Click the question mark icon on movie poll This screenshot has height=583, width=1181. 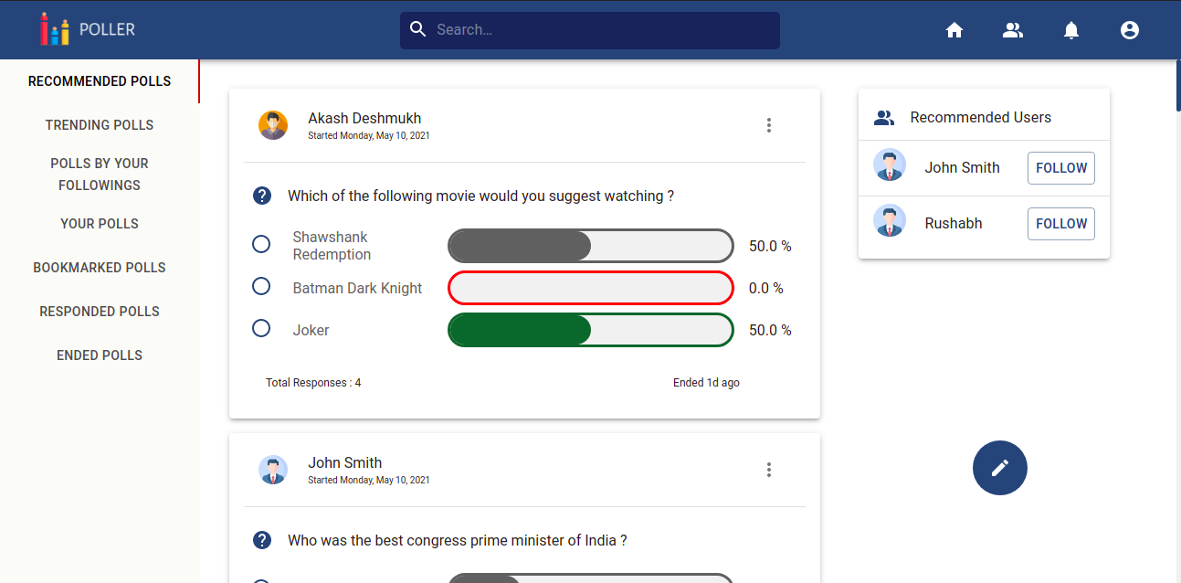(x=262, y=196)
